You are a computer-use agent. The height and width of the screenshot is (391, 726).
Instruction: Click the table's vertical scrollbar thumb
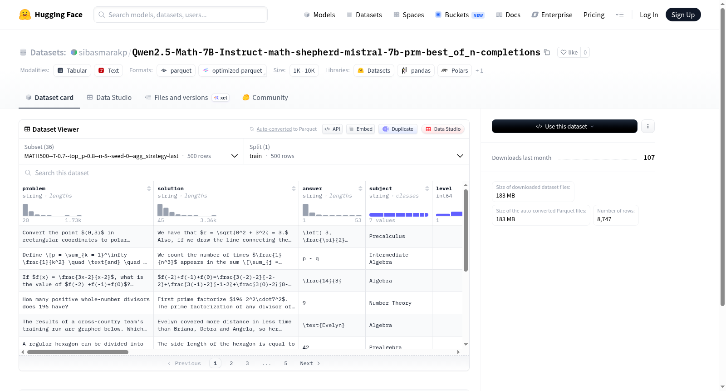tap(466, 230)
